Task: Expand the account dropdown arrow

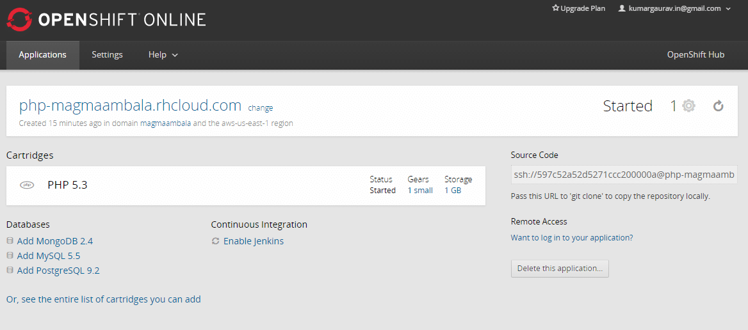Action: [728, 8]
